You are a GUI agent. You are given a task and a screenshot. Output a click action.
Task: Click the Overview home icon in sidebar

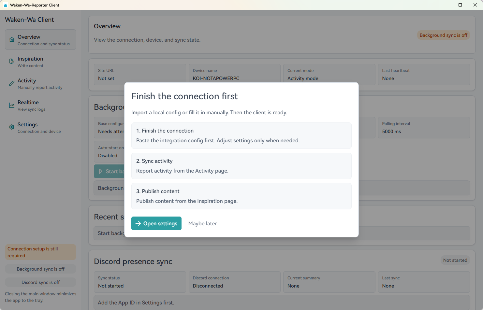(12, 40)
